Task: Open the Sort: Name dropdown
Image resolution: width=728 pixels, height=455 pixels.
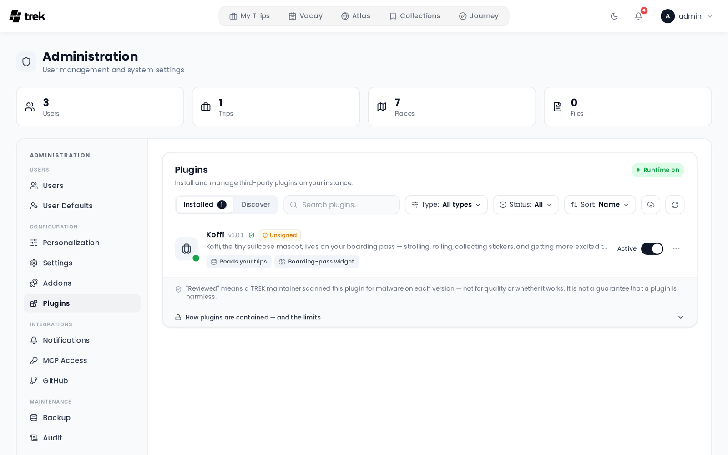Action: point(600,205)
